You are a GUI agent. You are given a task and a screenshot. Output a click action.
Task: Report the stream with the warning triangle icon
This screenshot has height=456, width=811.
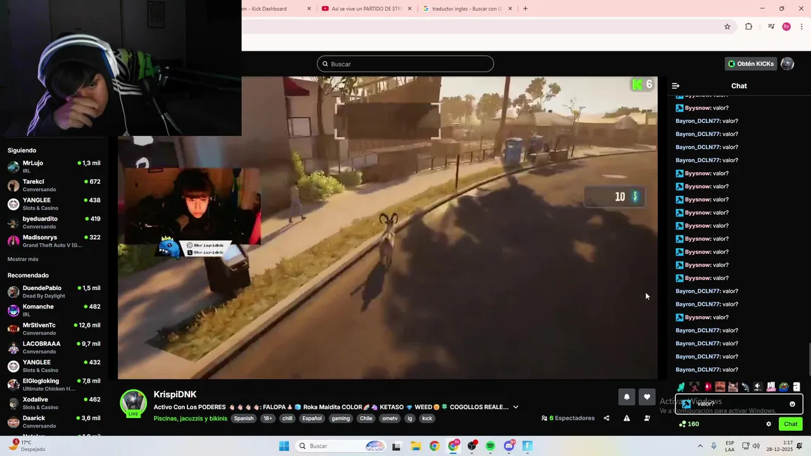(x=627, y=418)
